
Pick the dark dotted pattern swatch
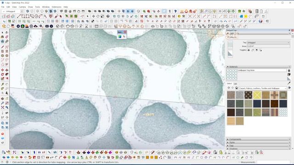click(x=248, y=95)
